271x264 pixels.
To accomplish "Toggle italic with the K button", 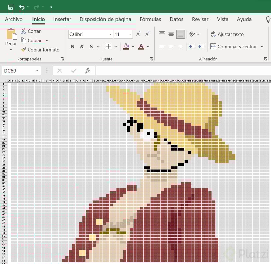I will [x=82, y=46].
